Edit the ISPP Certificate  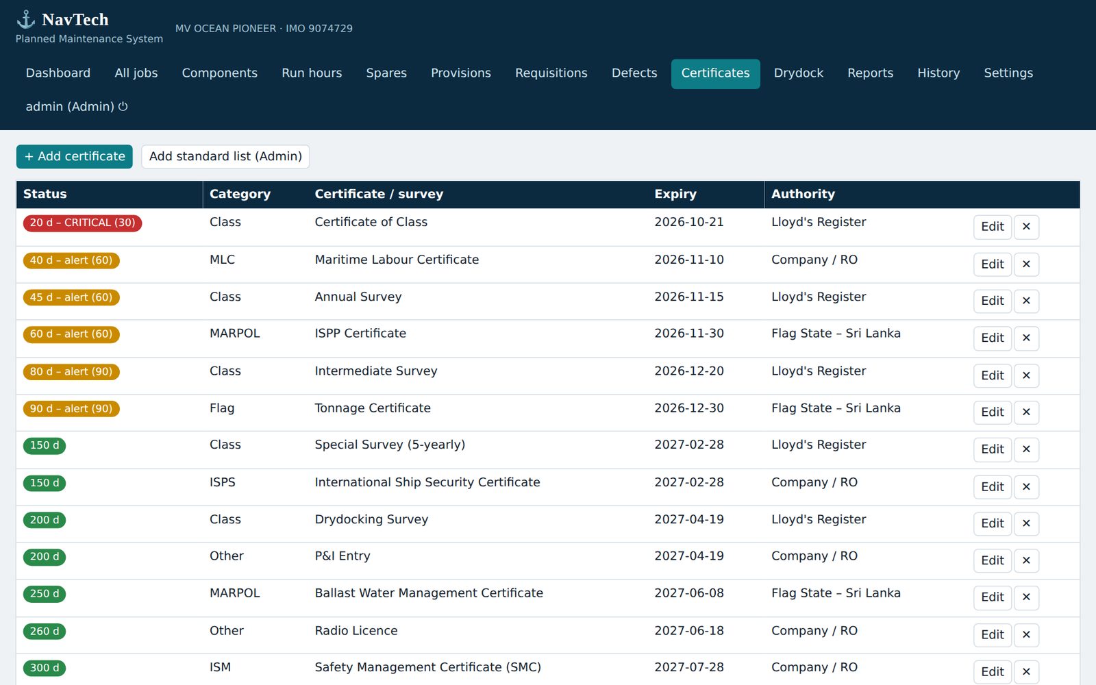993,338
